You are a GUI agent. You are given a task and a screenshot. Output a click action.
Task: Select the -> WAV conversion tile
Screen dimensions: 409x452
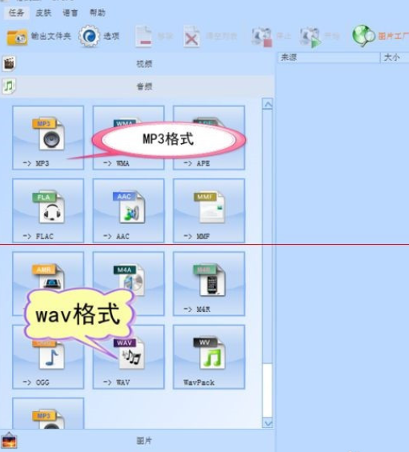[x=128, y=357]
